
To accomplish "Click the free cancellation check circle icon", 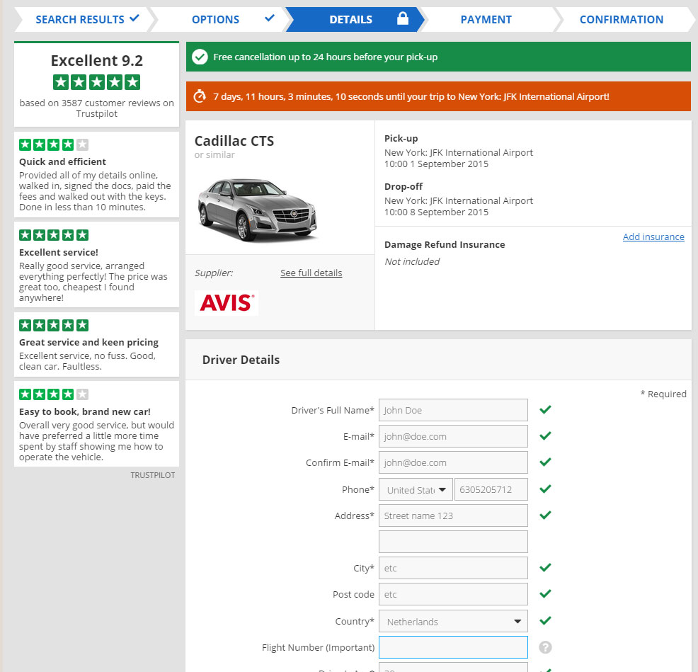I will click(x=200, y=57).
